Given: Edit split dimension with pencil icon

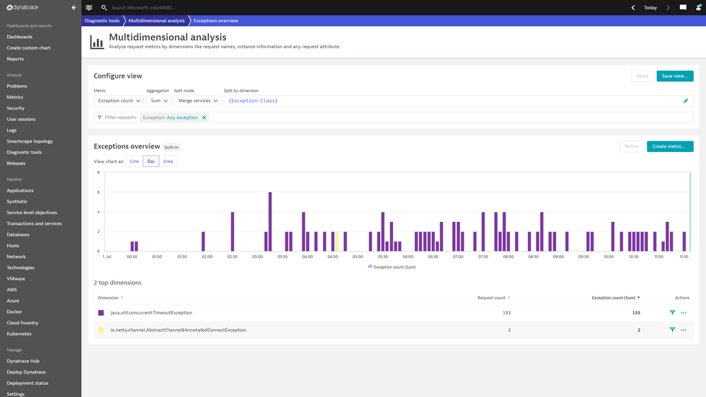Looking at the screenshot, I should pyautogui.click(x=686, y=101).
